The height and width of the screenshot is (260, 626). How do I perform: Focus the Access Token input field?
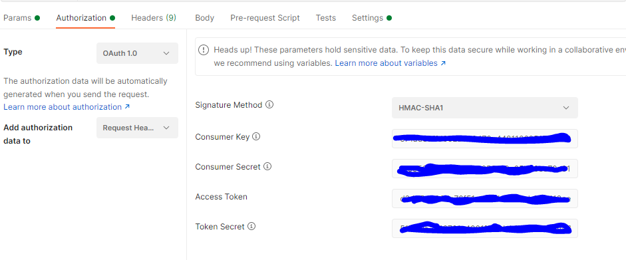(x=485, y=198)
